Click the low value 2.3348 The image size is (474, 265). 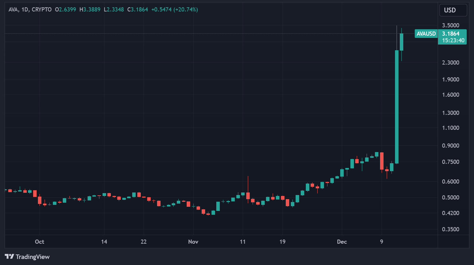115,10
